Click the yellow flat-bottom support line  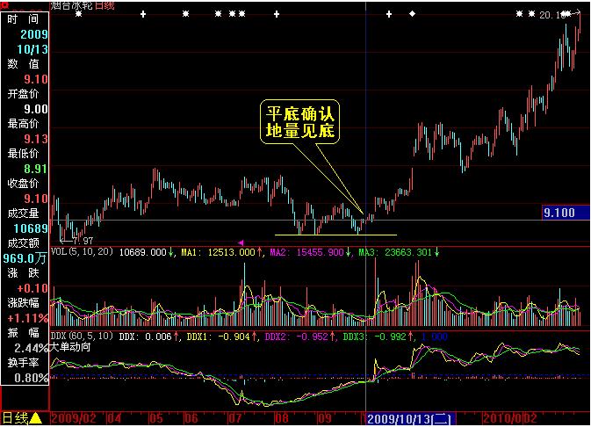335,235
